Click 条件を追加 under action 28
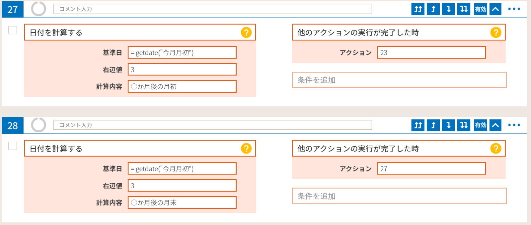This screenshot has height=225, width=531. pos(399,196)
